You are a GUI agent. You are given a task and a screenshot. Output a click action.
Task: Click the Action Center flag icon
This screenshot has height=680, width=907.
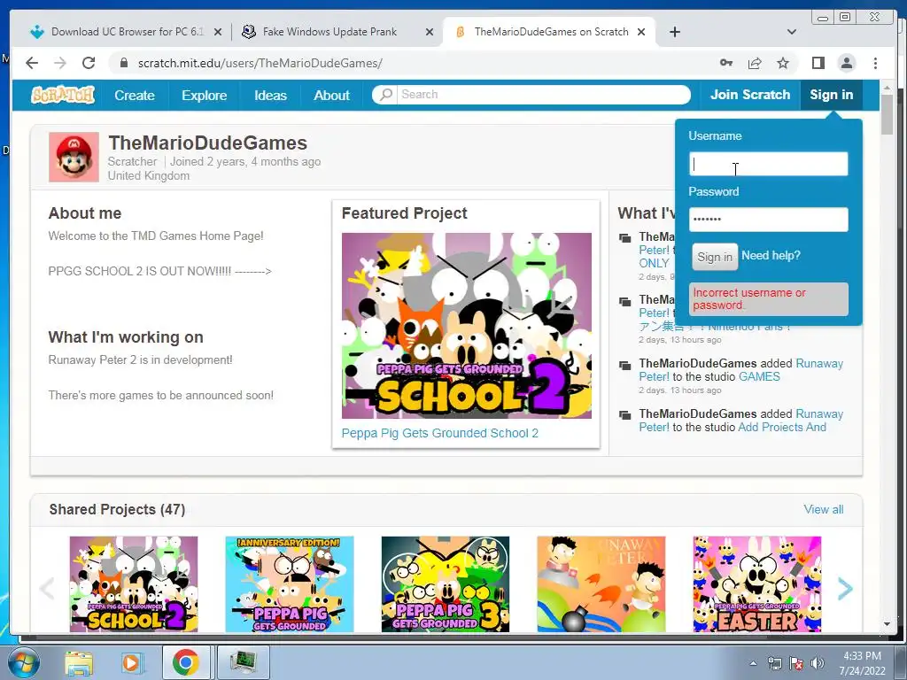[x=796, y=663]
